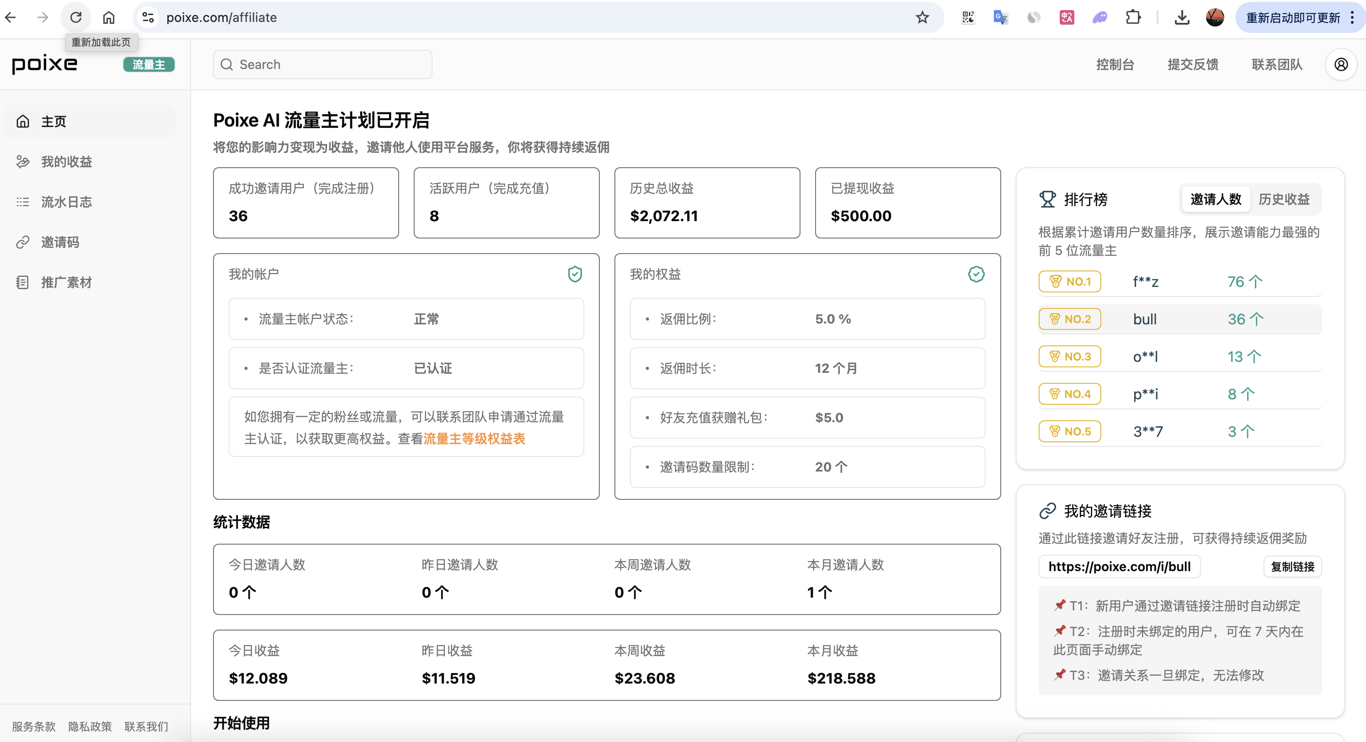Open the 我的收益 sidebar item

(66, 162)
